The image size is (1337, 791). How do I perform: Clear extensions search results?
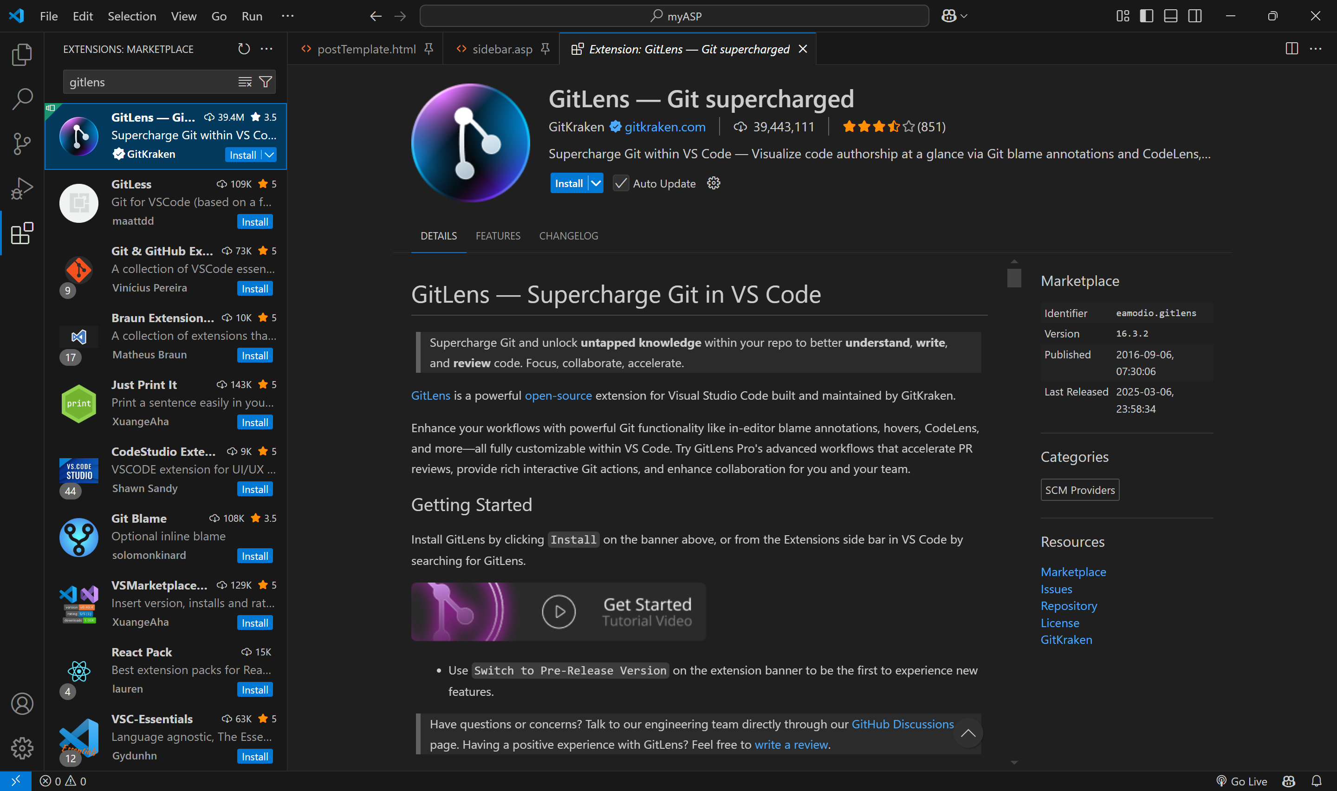coord(245,82)
